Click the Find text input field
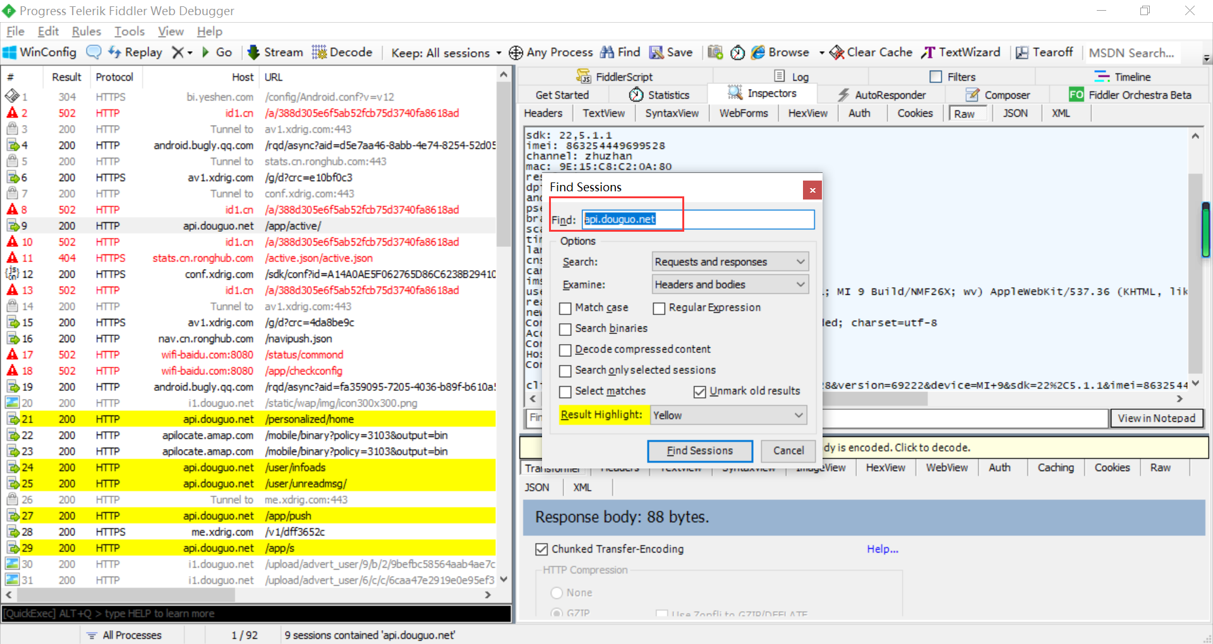Image resolution: width=1213 pixels, height=644 pixels. click(698, 219)
